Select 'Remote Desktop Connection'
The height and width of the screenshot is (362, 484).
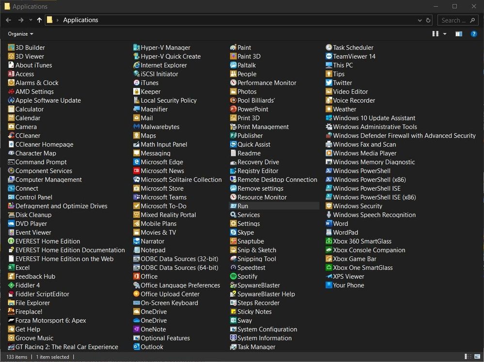coord(273,180)
